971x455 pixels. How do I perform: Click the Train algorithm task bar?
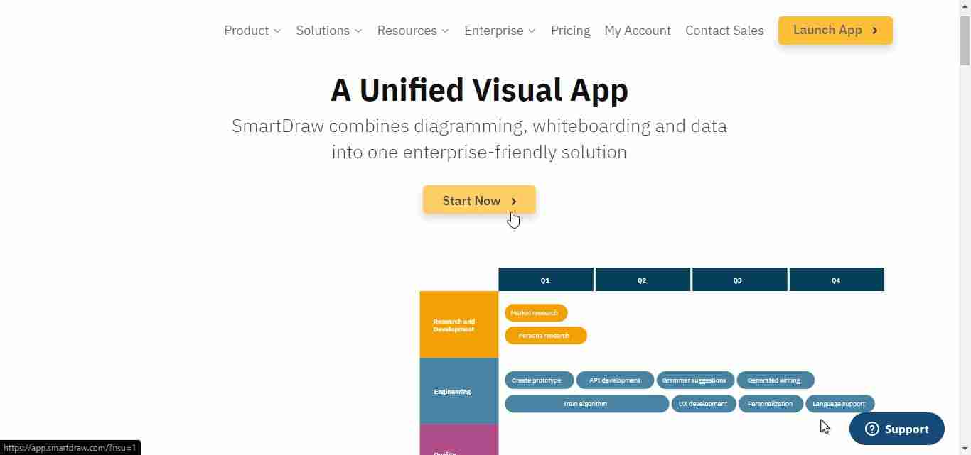(x=586, y=404)
